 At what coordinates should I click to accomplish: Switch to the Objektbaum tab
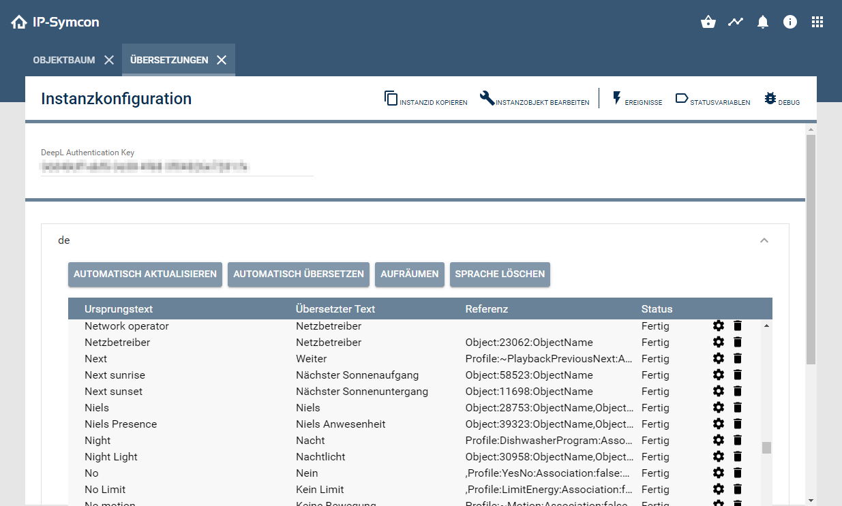[63, 60]
